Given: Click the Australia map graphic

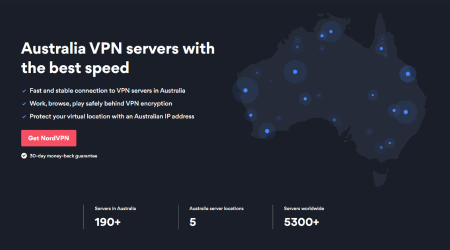Looking at the screenshot, I should (330, 99).
